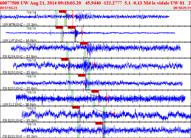Click S pick flag on B203 EH2 trace
Screen dimensions: 191x138
click(82, 75)
